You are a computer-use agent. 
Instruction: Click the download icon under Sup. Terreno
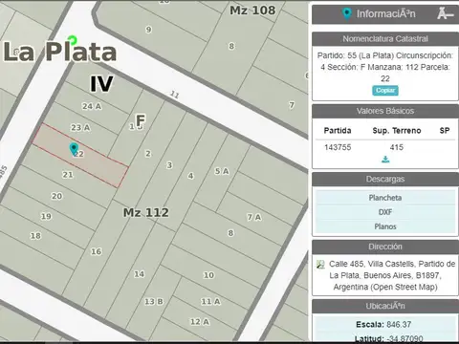tap(385, 160)
